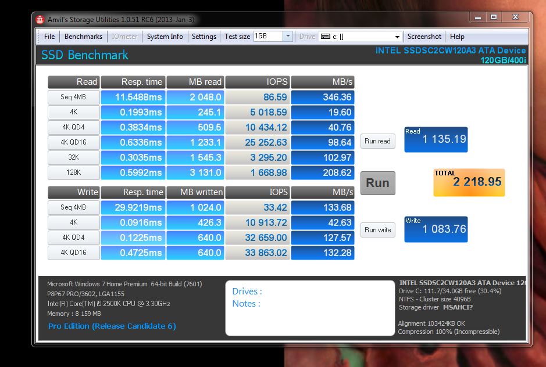Click the Read score 1 135.19 box
Image resolution: width=546 pixels, height=367 pixels.
[x=436, y=139]
